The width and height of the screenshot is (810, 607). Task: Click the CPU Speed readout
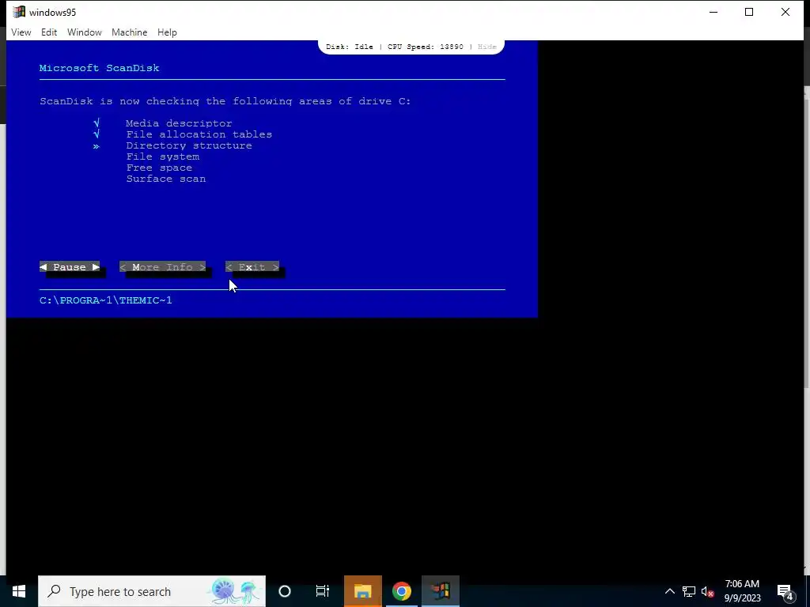pyautogui.click(x=425, y=47)
